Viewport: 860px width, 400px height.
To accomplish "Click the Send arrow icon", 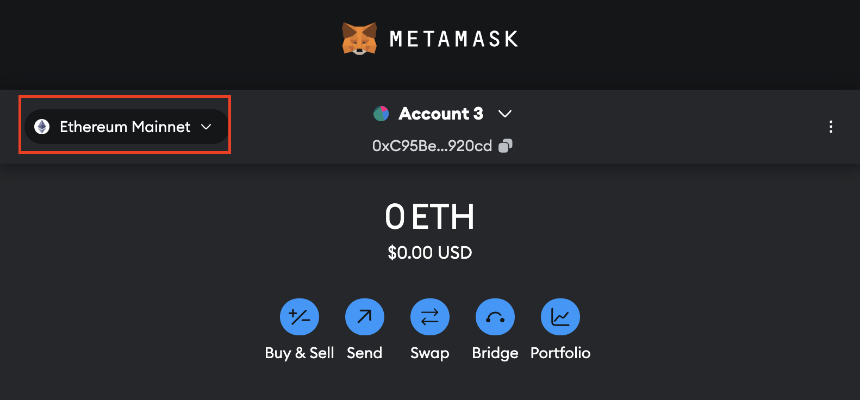I will coord(364,317).
